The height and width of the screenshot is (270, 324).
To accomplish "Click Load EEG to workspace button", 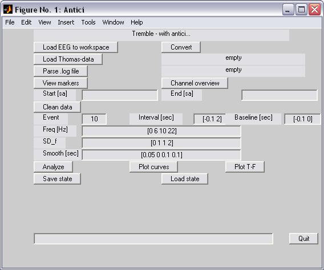I will point(76,47).
